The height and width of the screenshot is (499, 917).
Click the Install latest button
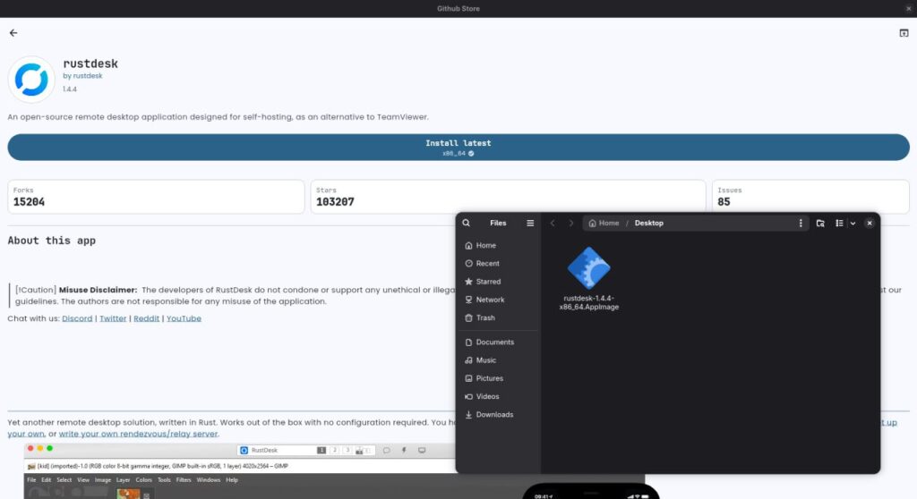tap(458, 148)
